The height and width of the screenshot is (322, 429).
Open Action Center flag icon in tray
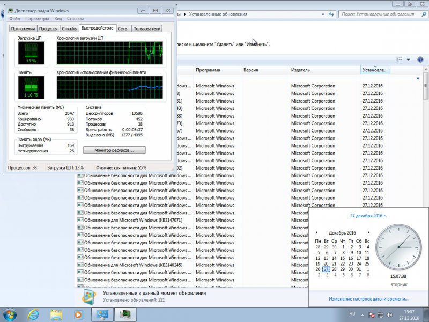point(372,315)
